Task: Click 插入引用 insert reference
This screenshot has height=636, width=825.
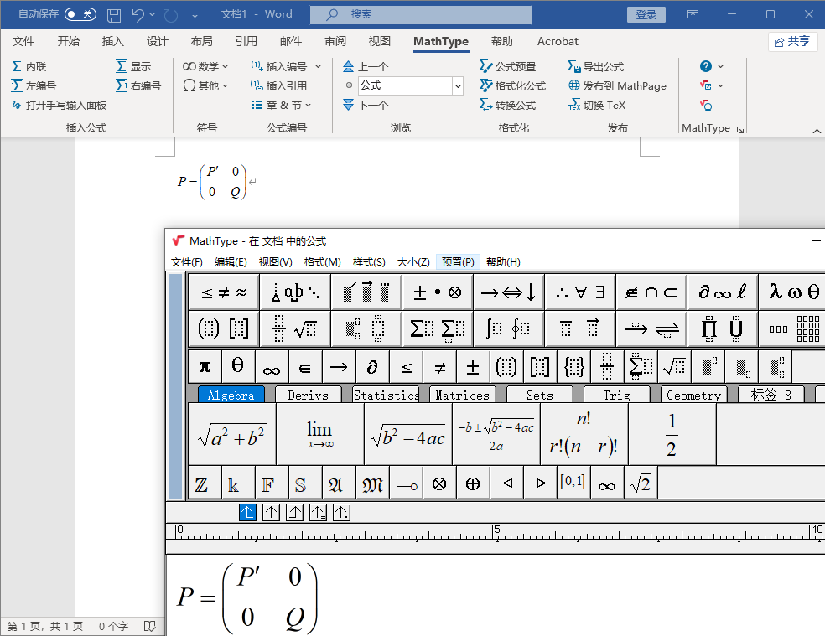Action: [279, 85]
